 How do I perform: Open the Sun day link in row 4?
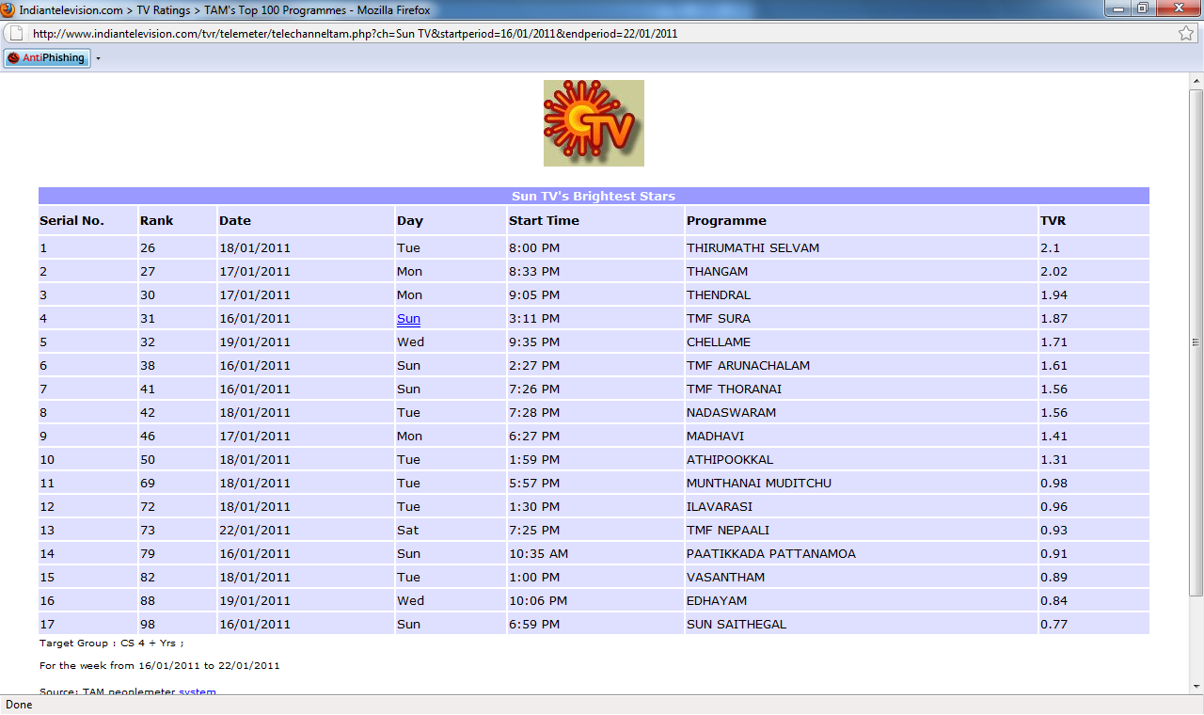tap(408, 319)
